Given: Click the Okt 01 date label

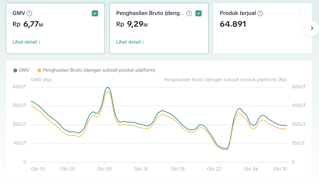Looking at the screenshot, I should click(38, 169).
